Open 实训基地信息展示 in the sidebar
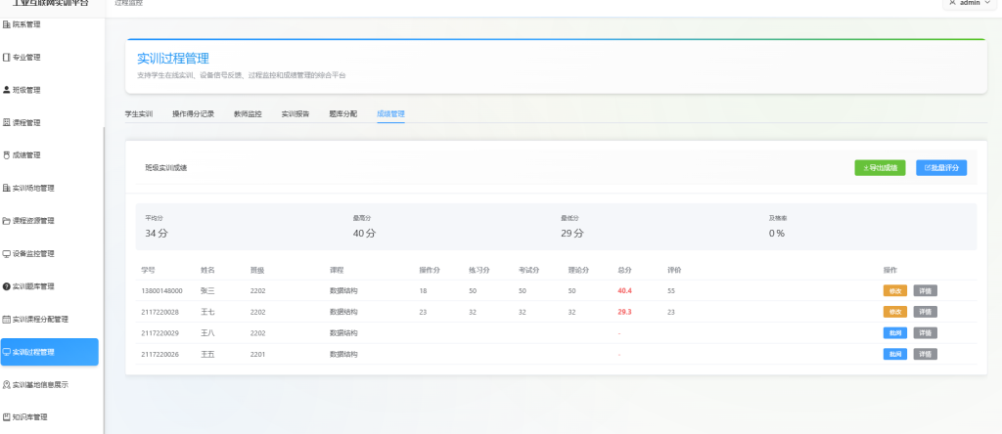1002x434 pixels. click(39, 385)
